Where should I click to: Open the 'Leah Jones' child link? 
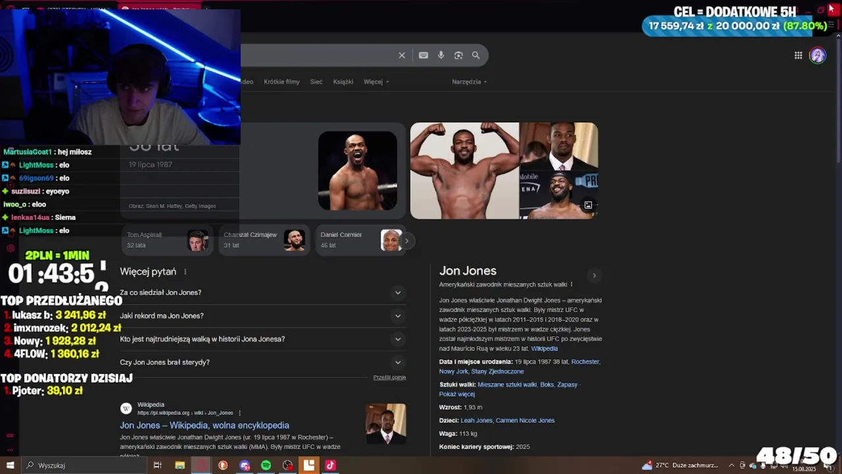click(x=476, y=421)
